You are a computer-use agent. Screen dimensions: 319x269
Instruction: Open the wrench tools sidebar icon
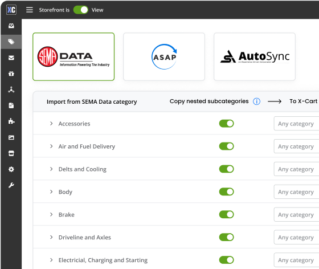click(11, 185)
